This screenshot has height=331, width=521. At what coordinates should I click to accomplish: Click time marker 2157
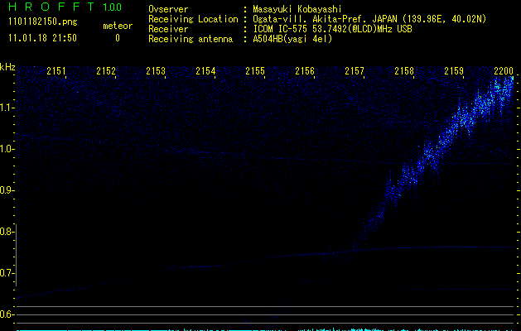[355, 71]
